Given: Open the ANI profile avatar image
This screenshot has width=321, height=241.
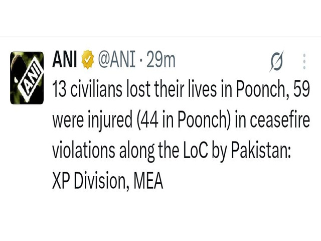Looking at the screenshot, I should (28, 77).
